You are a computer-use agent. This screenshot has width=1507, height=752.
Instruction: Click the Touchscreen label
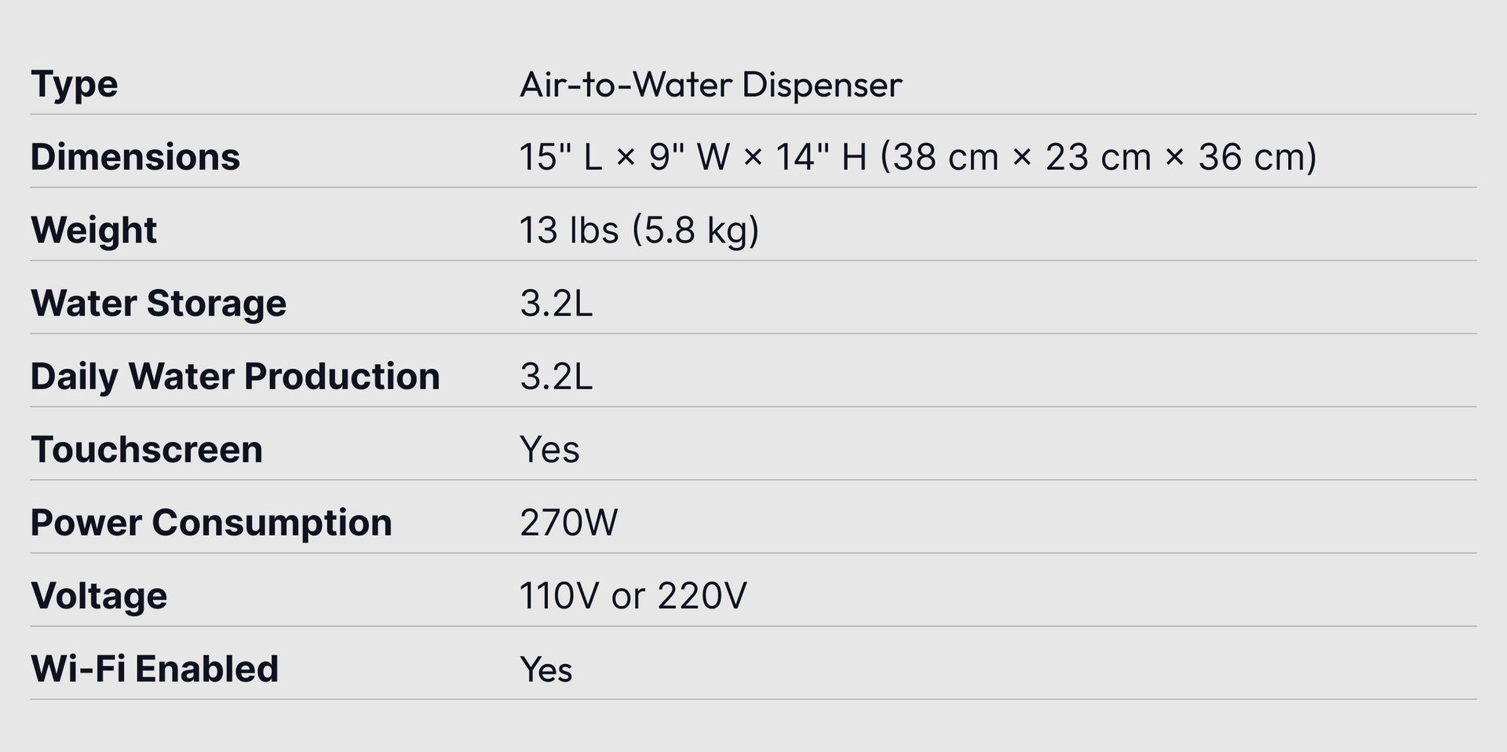146,450
